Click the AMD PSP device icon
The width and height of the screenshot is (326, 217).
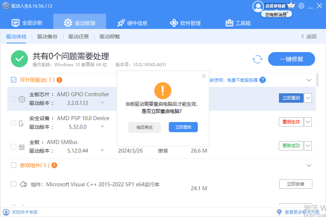tap(21, 123)
